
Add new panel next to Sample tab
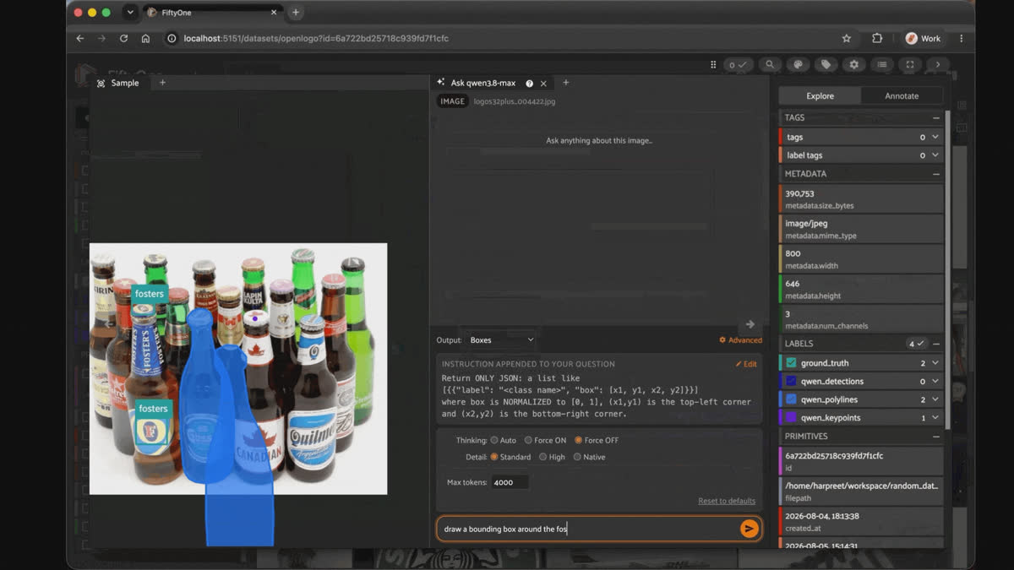pyautogui.click(x=163, y=83)
